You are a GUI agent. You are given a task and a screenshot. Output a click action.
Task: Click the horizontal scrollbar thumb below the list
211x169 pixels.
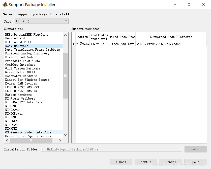pyautogui.click(x=31, y=140)
